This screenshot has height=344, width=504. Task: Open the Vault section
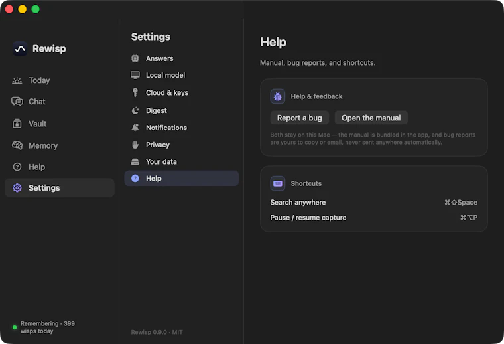coord(60,124)
